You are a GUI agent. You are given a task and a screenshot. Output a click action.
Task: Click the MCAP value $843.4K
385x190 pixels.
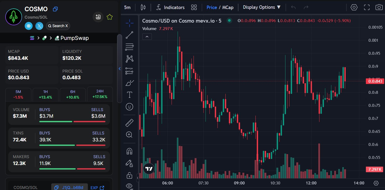[18, 58]
